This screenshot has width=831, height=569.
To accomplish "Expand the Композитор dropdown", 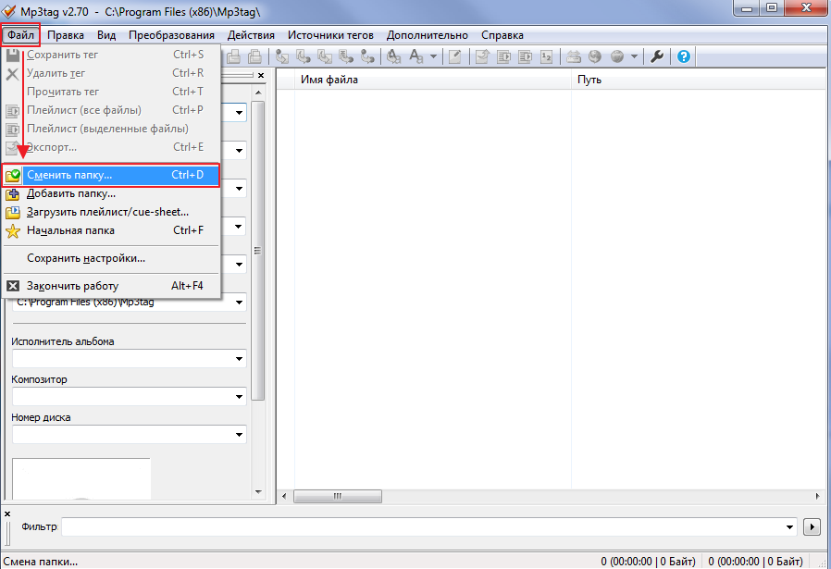I will coord(239,397).
